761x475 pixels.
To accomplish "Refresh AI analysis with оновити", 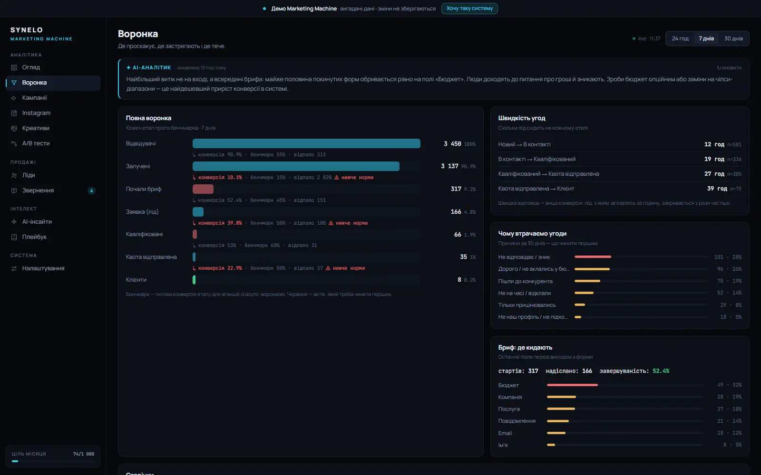I will click(x=729, y=67).
